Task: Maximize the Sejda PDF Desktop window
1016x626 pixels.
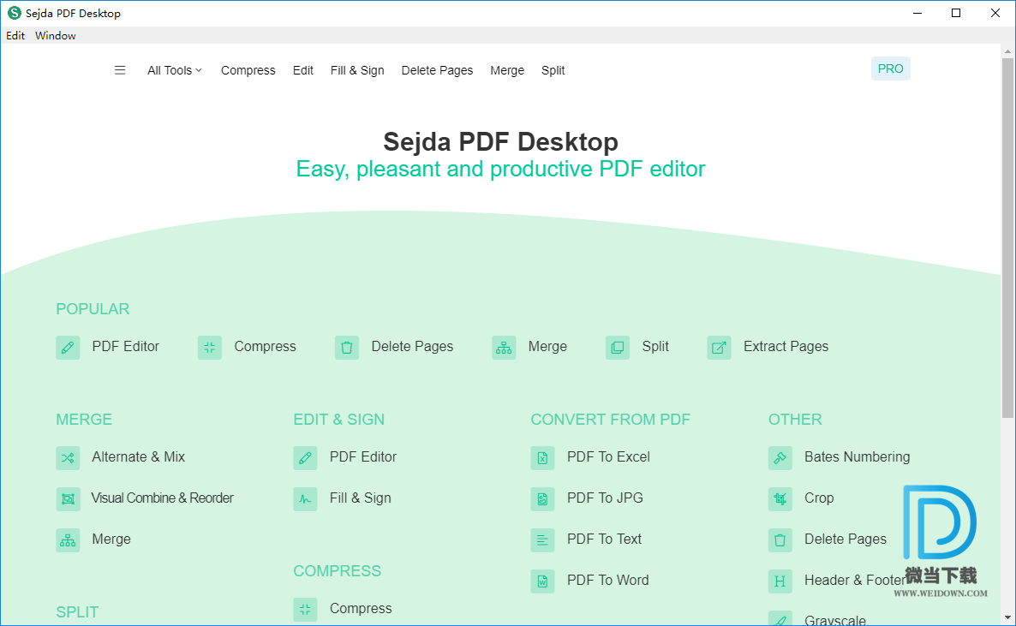Action: point(956,13)
